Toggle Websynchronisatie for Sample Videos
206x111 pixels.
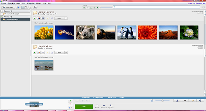(x=200, y=47)
